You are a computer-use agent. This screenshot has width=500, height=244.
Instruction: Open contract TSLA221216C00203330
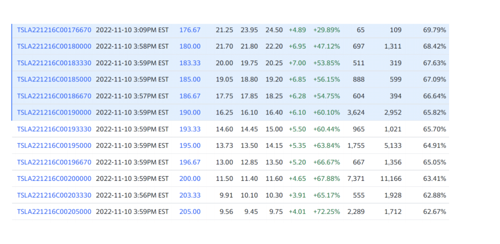point(54,195)
